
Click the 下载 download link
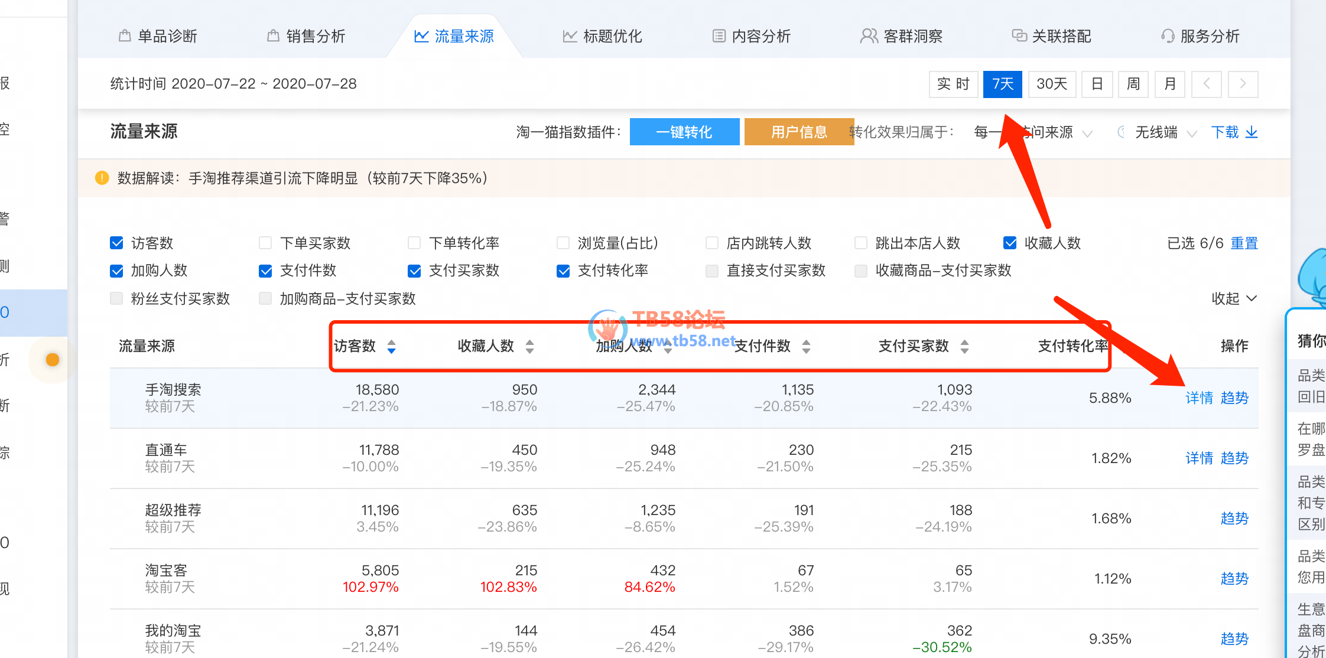[x=1234, y=132]
